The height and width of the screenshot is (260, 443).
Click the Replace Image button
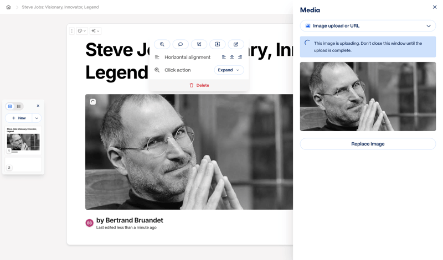(368, 144)
